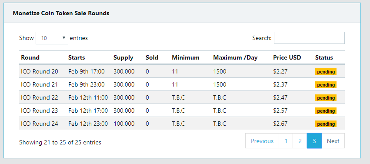Sort table by Sold column header

tap(152, 57)
